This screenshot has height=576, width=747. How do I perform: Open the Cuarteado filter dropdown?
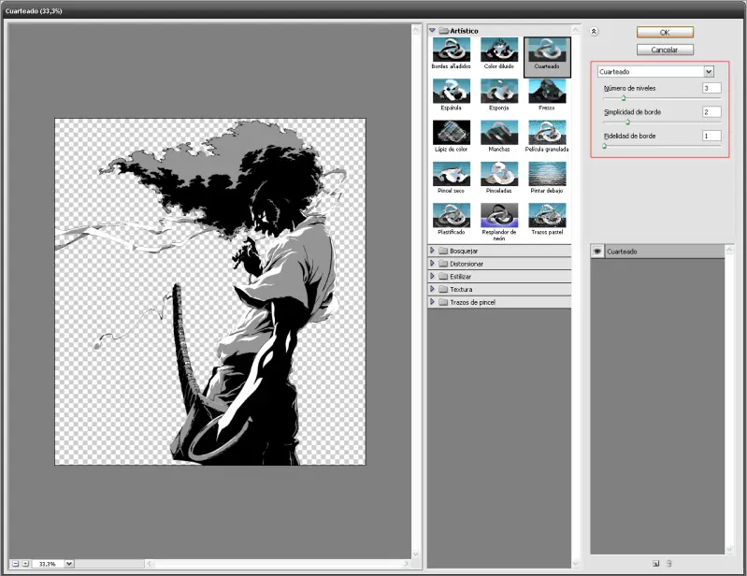coord(709,71)
